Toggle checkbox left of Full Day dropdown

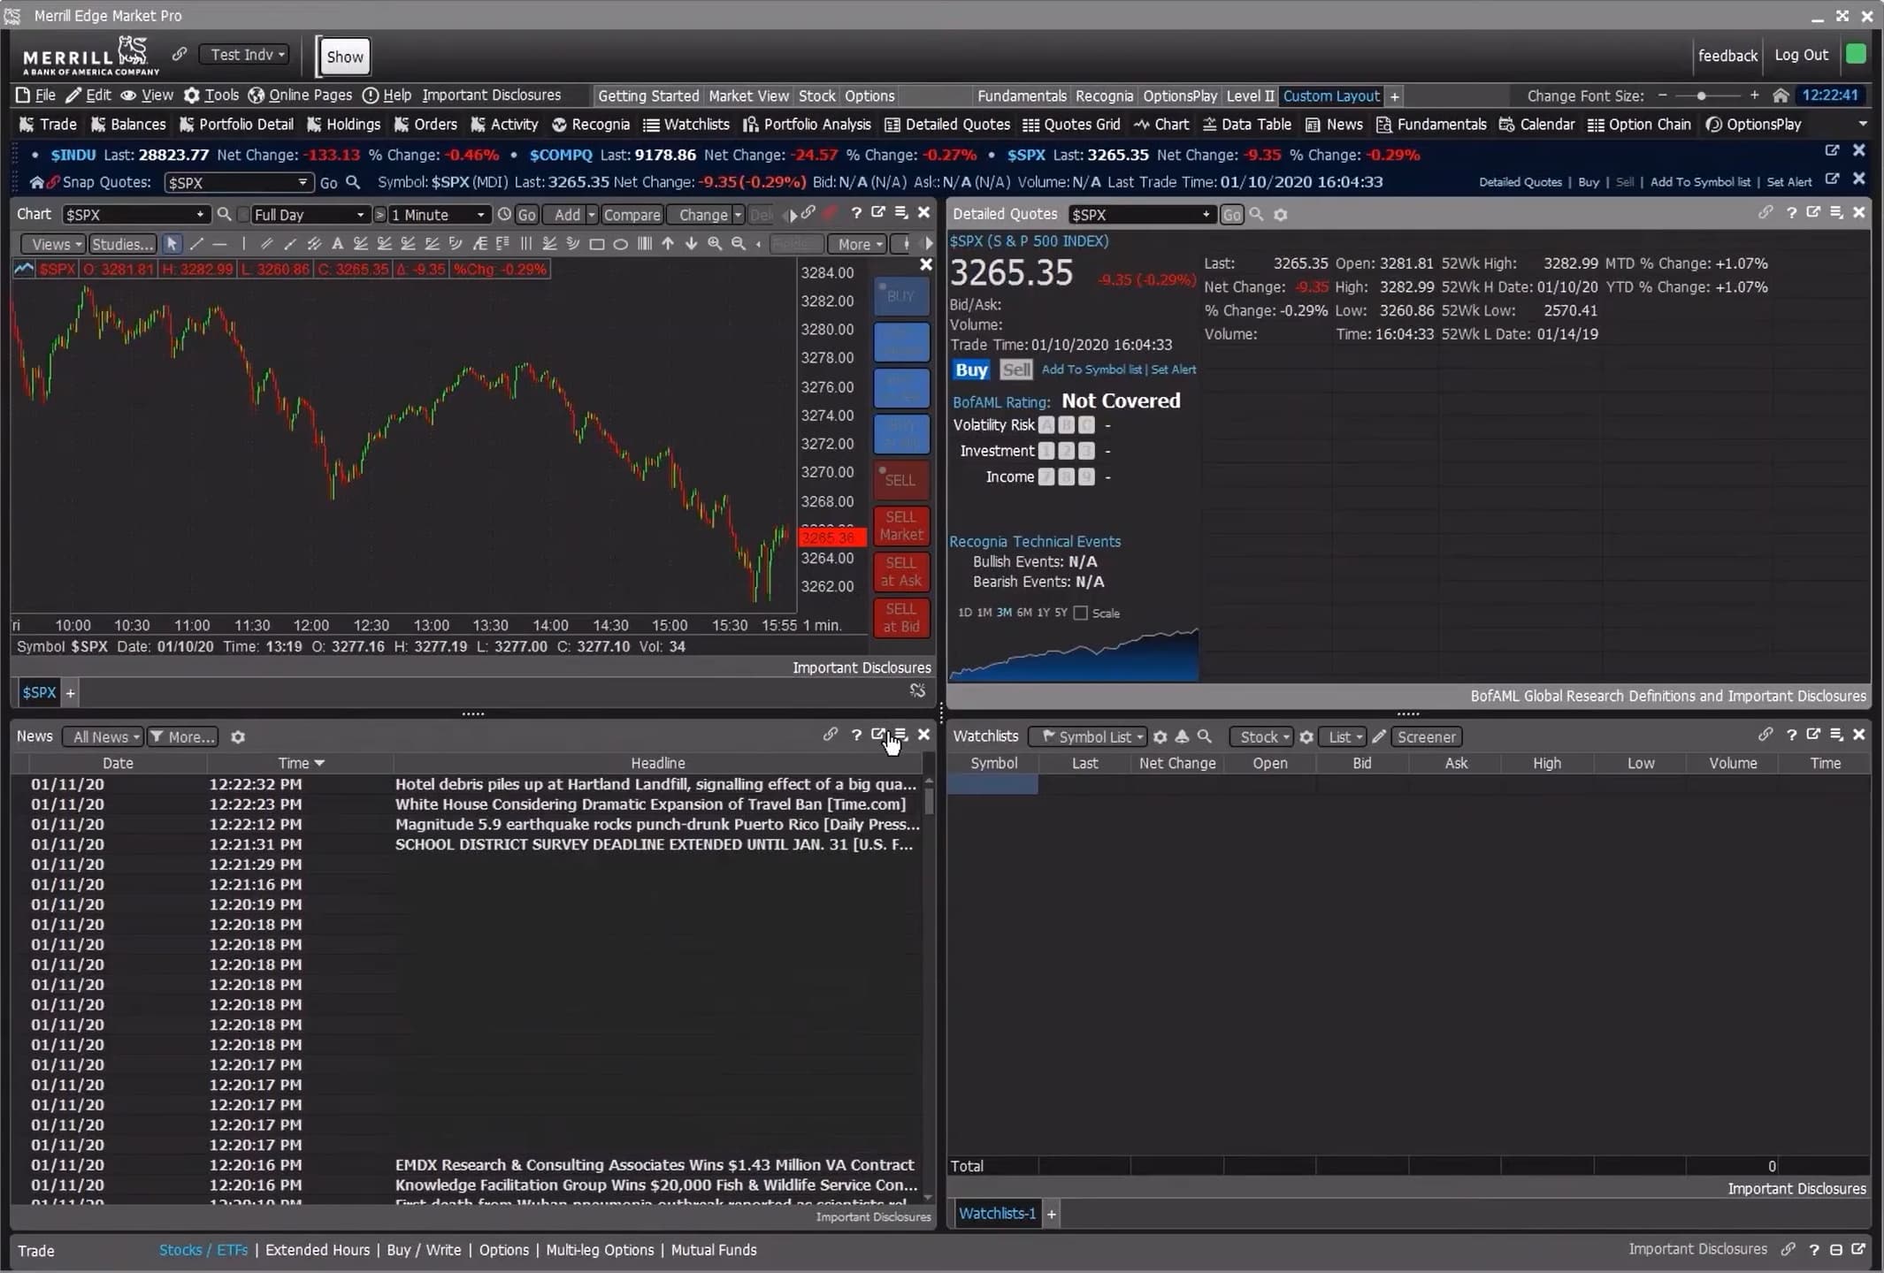(243, 215)
